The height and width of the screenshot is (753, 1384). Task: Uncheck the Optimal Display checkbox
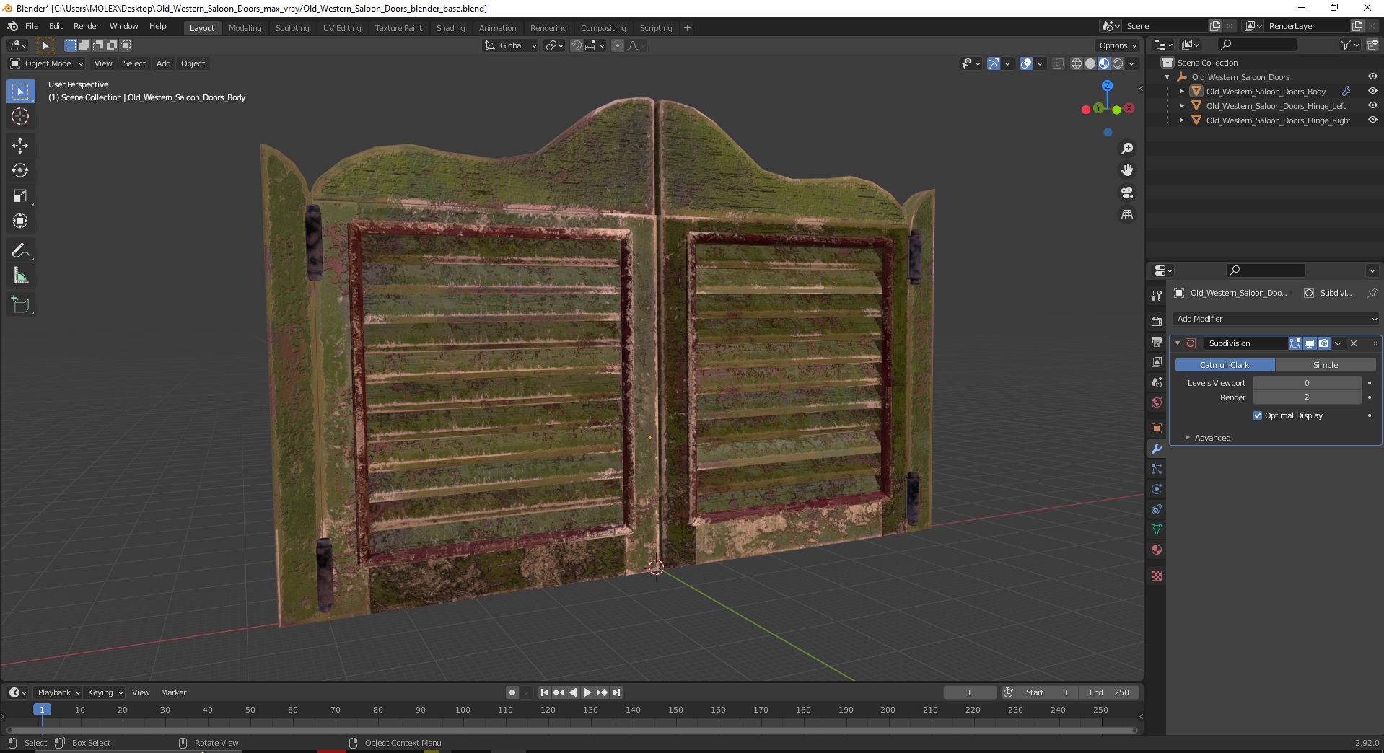[1258, 415]
